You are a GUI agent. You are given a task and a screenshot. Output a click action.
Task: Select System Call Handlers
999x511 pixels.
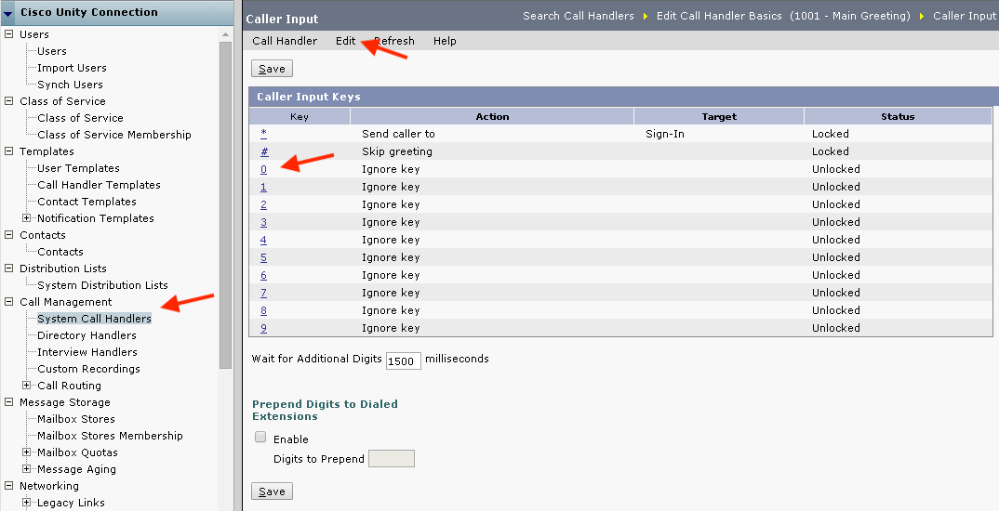click(94, 318)
